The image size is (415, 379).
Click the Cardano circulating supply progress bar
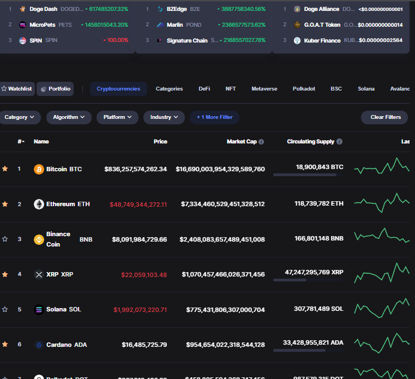tap(308, 351)
